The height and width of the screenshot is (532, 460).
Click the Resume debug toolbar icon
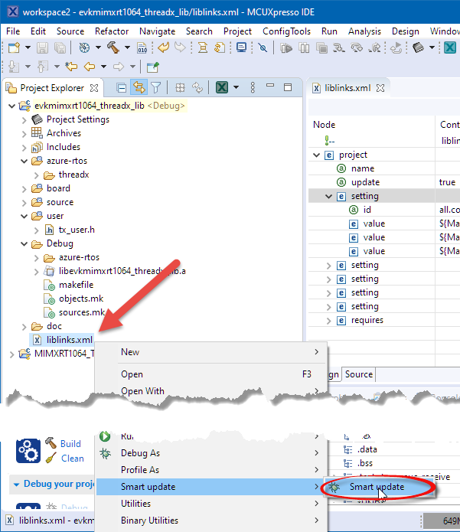286,47
